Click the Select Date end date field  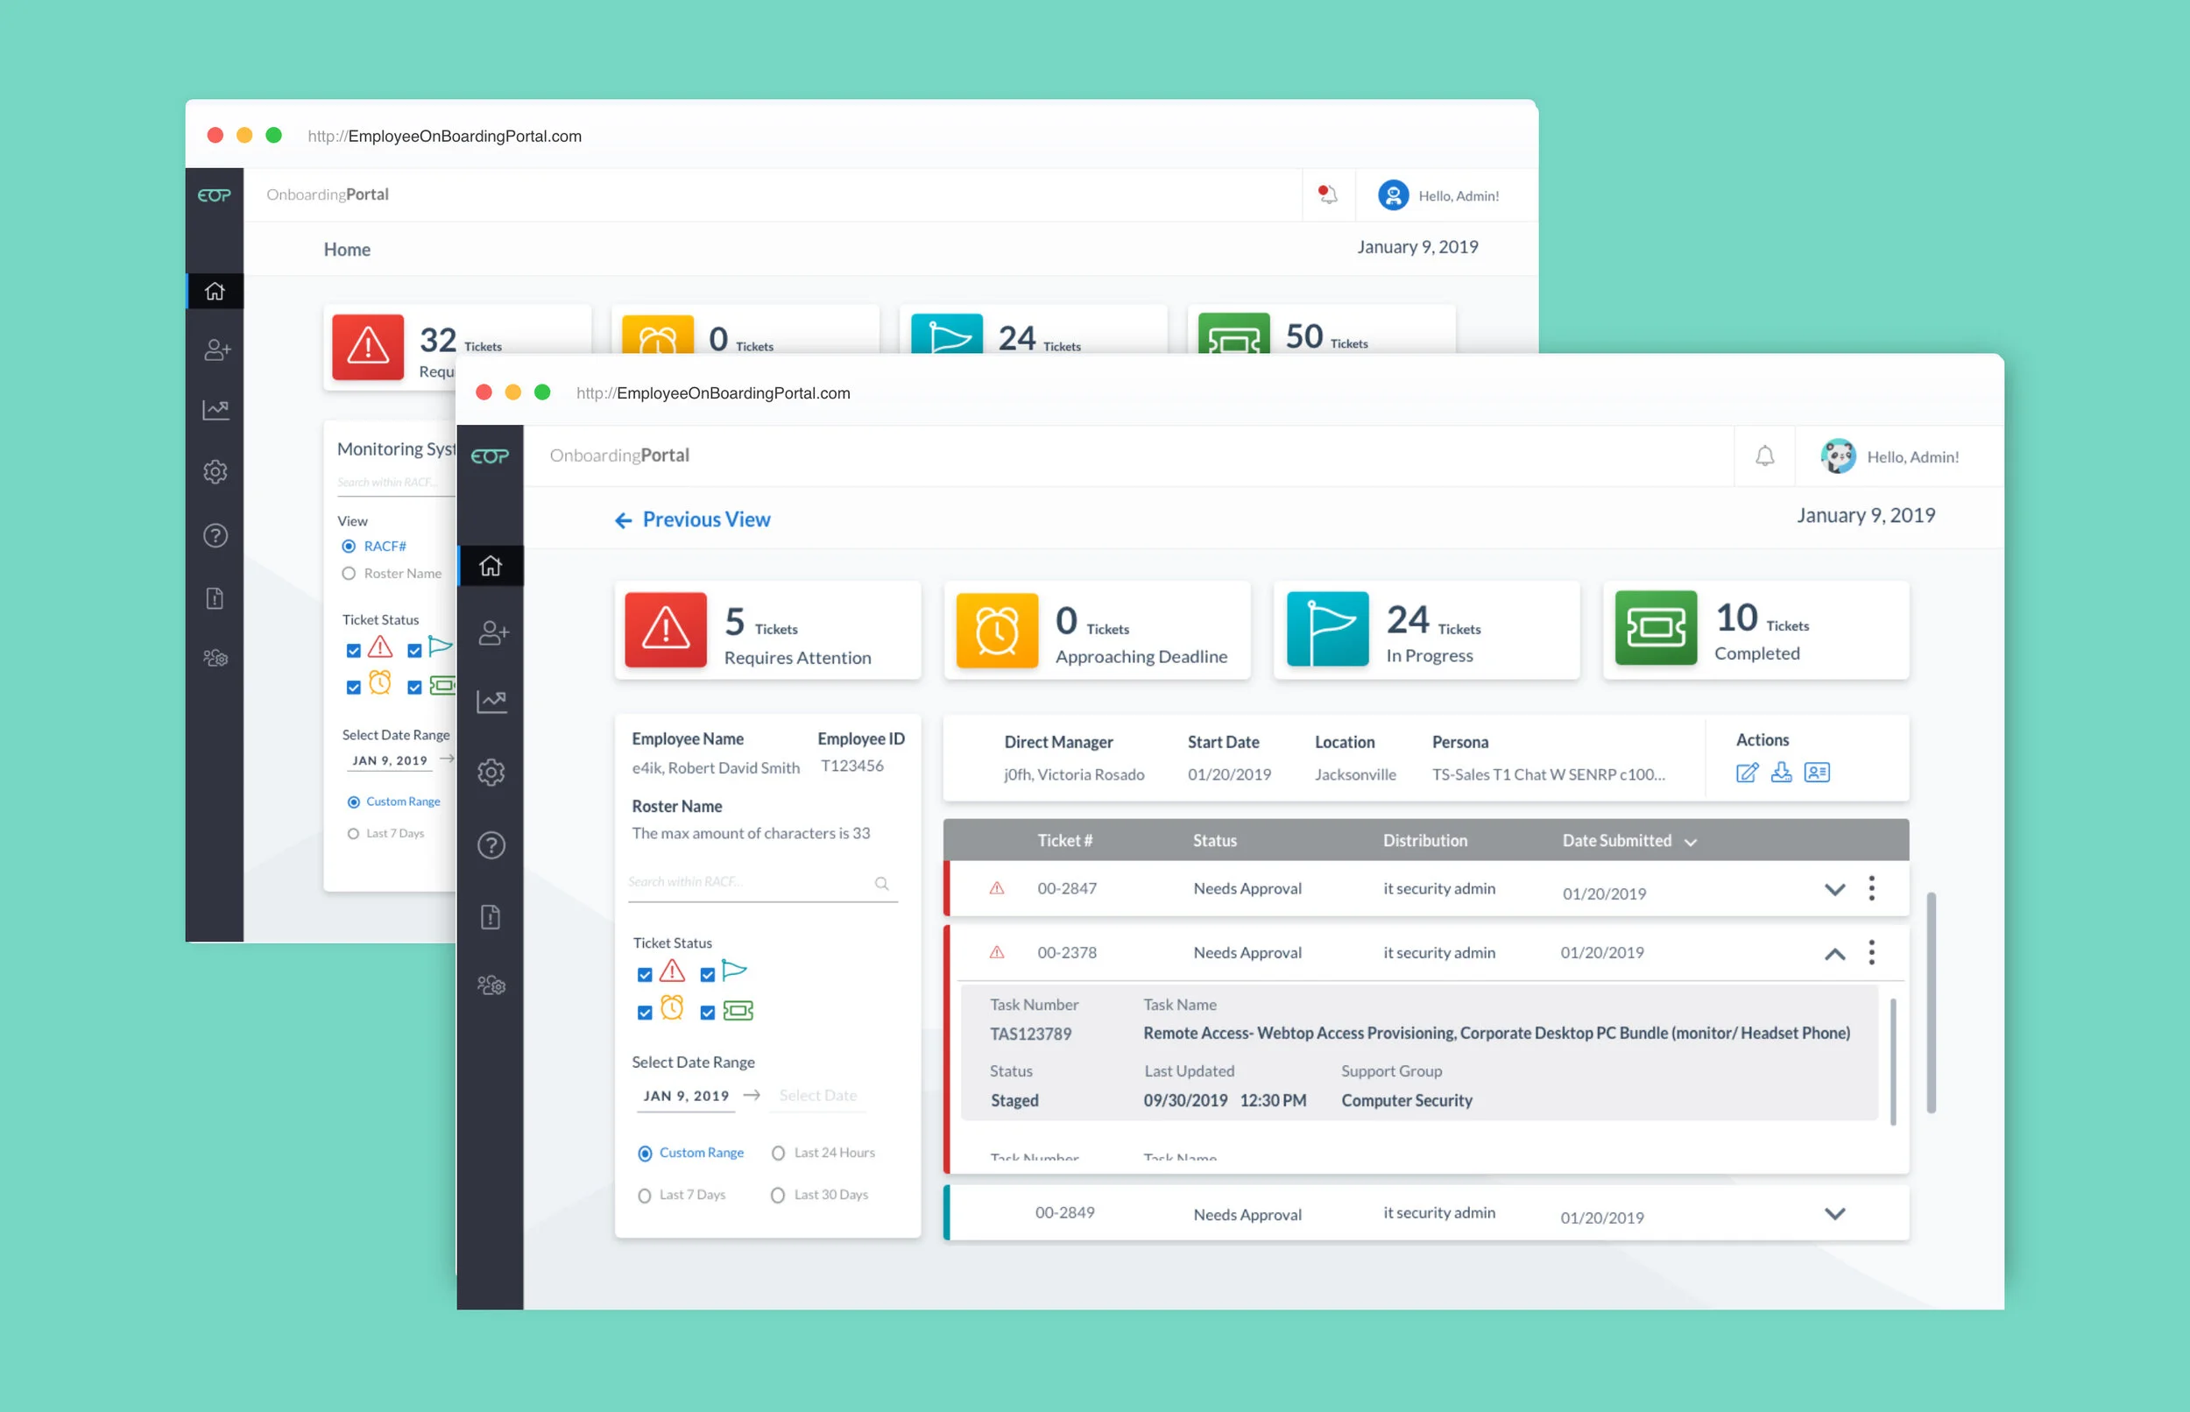[817, 1096]
